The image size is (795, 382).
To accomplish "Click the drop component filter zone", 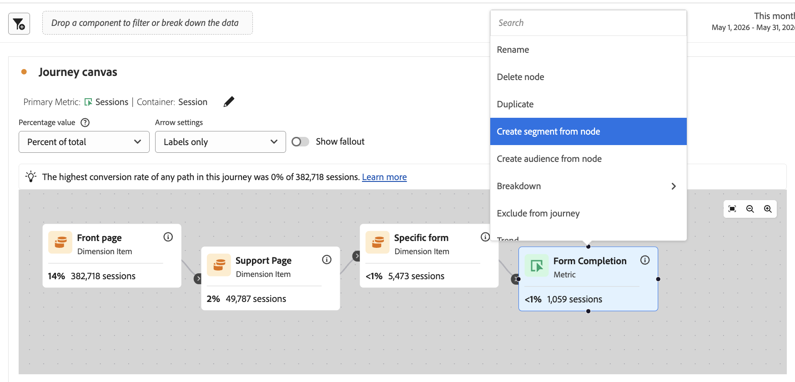I will (147, 23).
